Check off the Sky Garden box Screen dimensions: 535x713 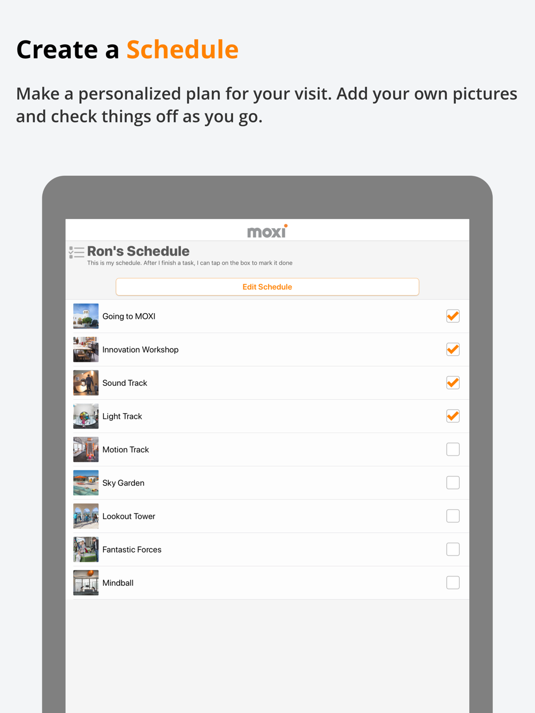tap(453, 483)
